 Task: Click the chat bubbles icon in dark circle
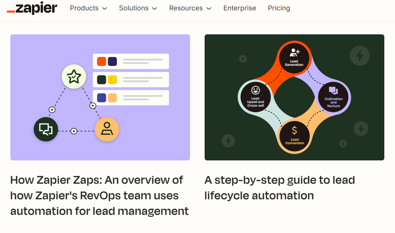pos(46,129)
